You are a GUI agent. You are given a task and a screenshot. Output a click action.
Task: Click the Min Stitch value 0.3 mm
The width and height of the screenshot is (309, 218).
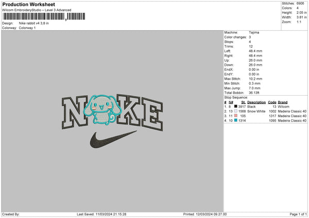pos(254,83)
